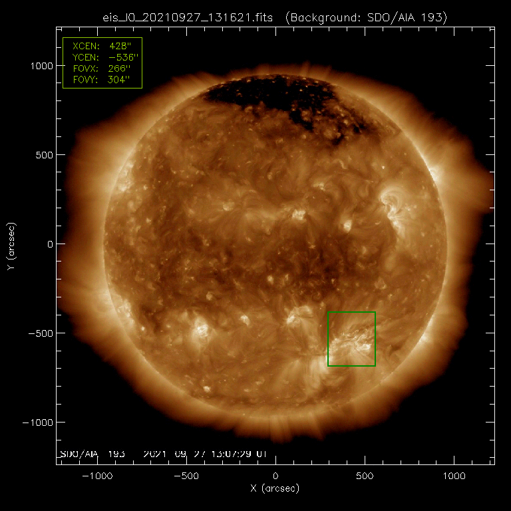Click the "1000" tick label on the X axis
The width and height of the screenshot is (511, 511).
(454, 476)
